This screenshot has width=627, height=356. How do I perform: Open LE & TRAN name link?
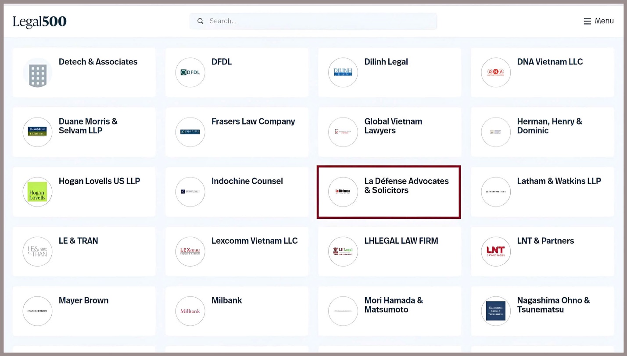pyautogui.click(x=79, y=241)
